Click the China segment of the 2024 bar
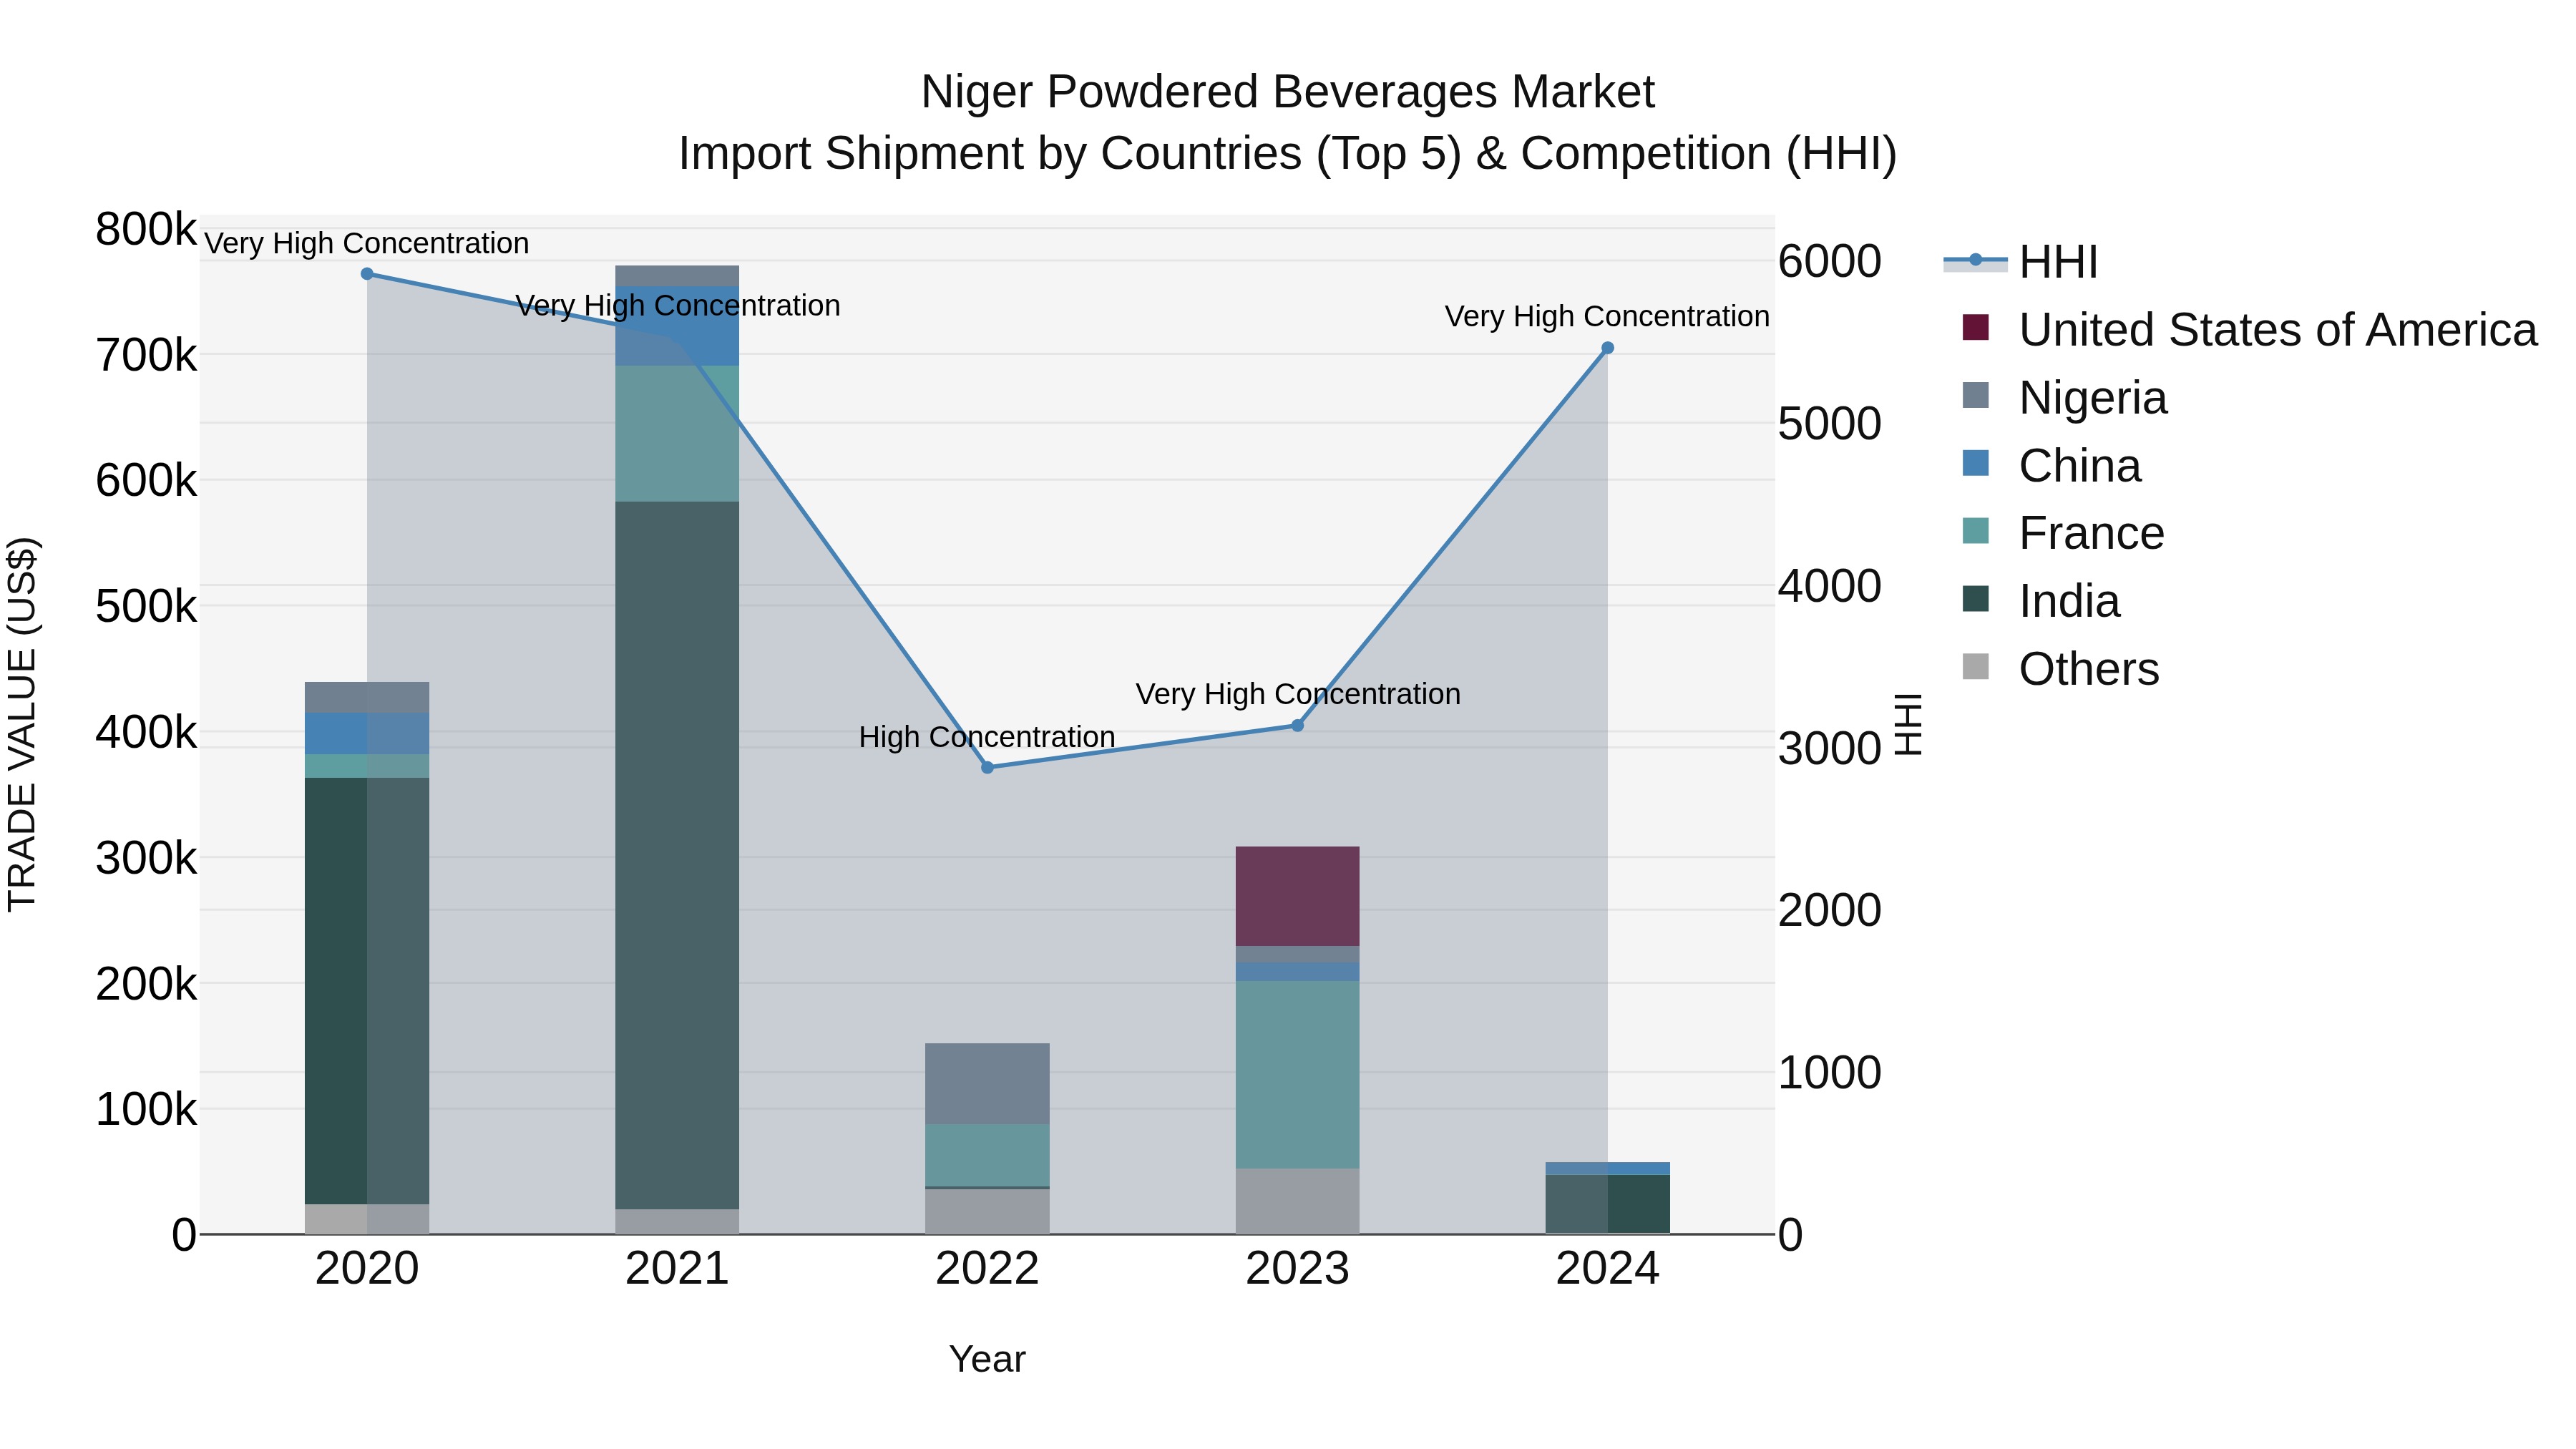 point(1608,1169)
